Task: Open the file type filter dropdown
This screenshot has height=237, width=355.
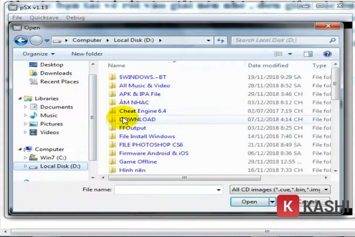Action: click(279, 190)
